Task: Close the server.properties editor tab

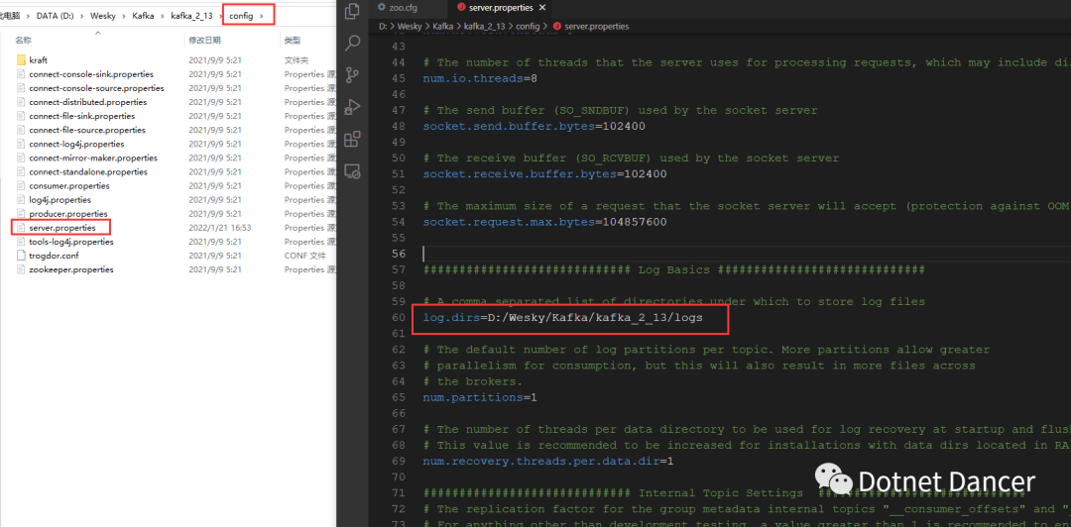Action: 542,8
